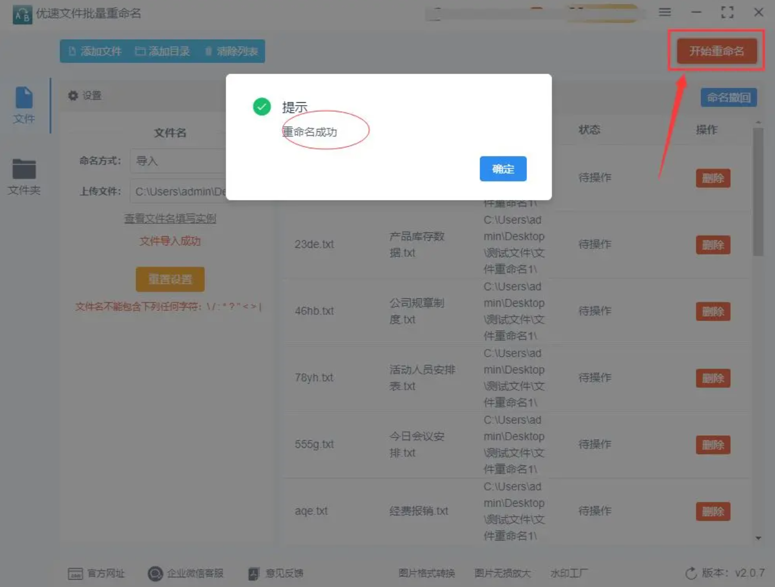Open 企业微信客服 in the bottom bar

tap(186, 573)
